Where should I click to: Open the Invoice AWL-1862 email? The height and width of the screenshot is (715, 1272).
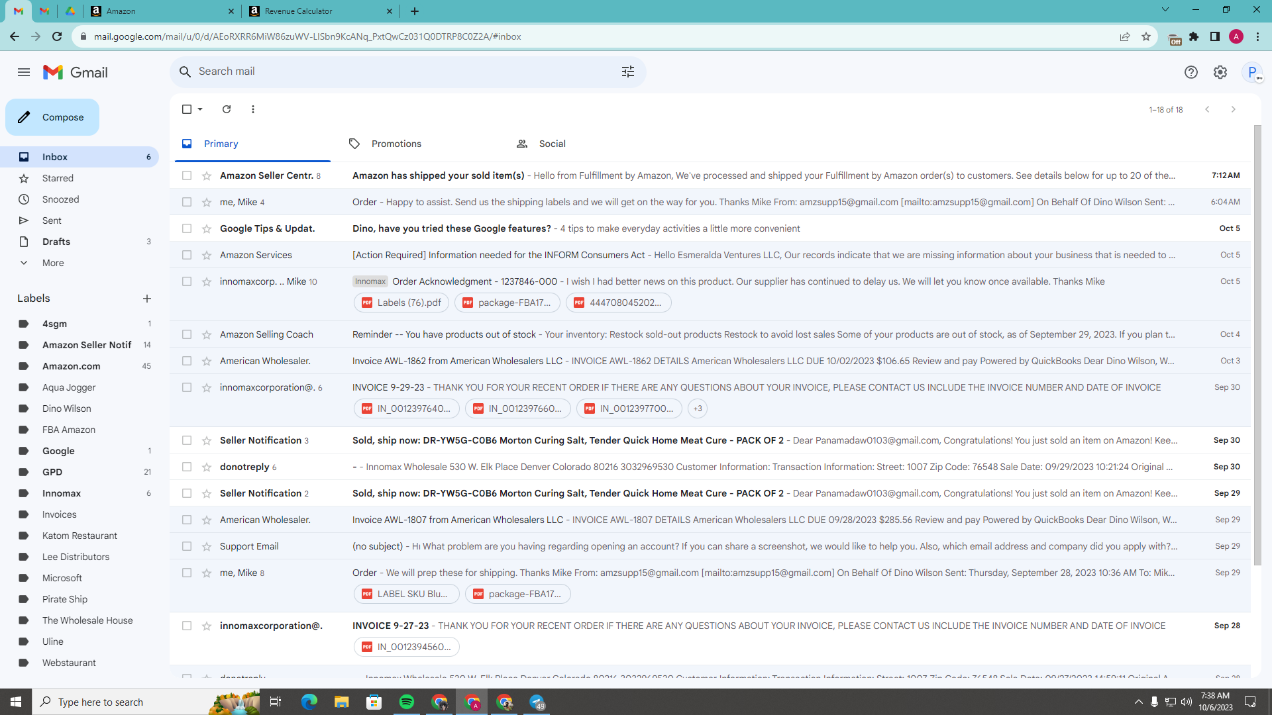point(710,361)
